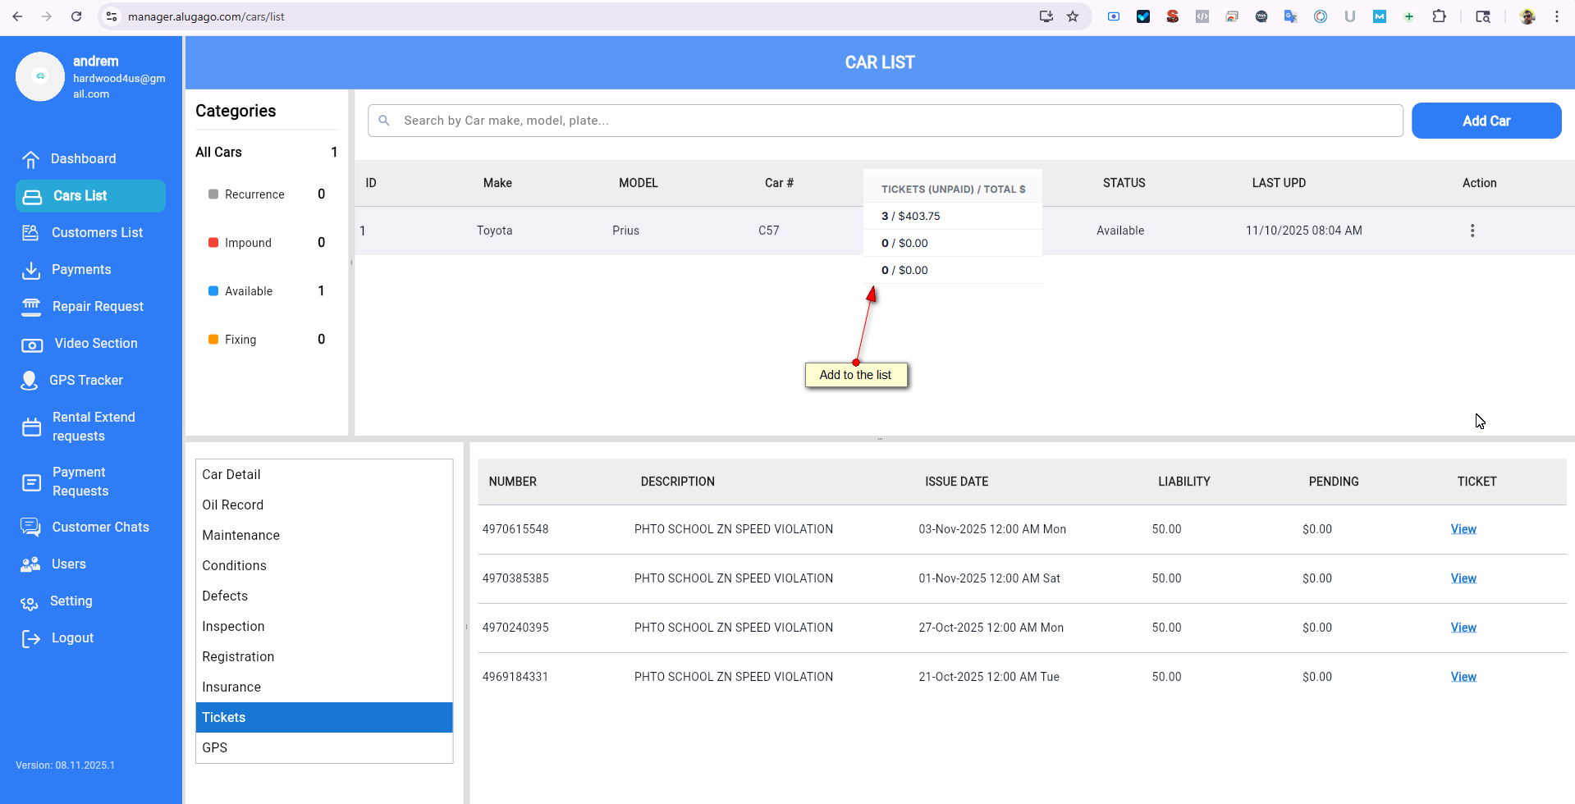The image size is (1575, 804).
Task: Click the Dashboard home icon
Action: pyautogui.click(x=31, y=159)
